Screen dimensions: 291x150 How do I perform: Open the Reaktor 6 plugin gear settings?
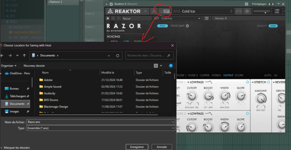111,4
